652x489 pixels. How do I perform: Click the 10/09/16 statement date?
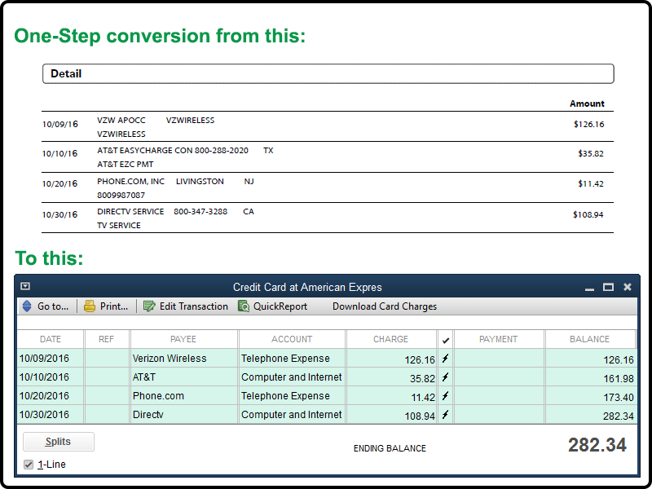[59, 125]
